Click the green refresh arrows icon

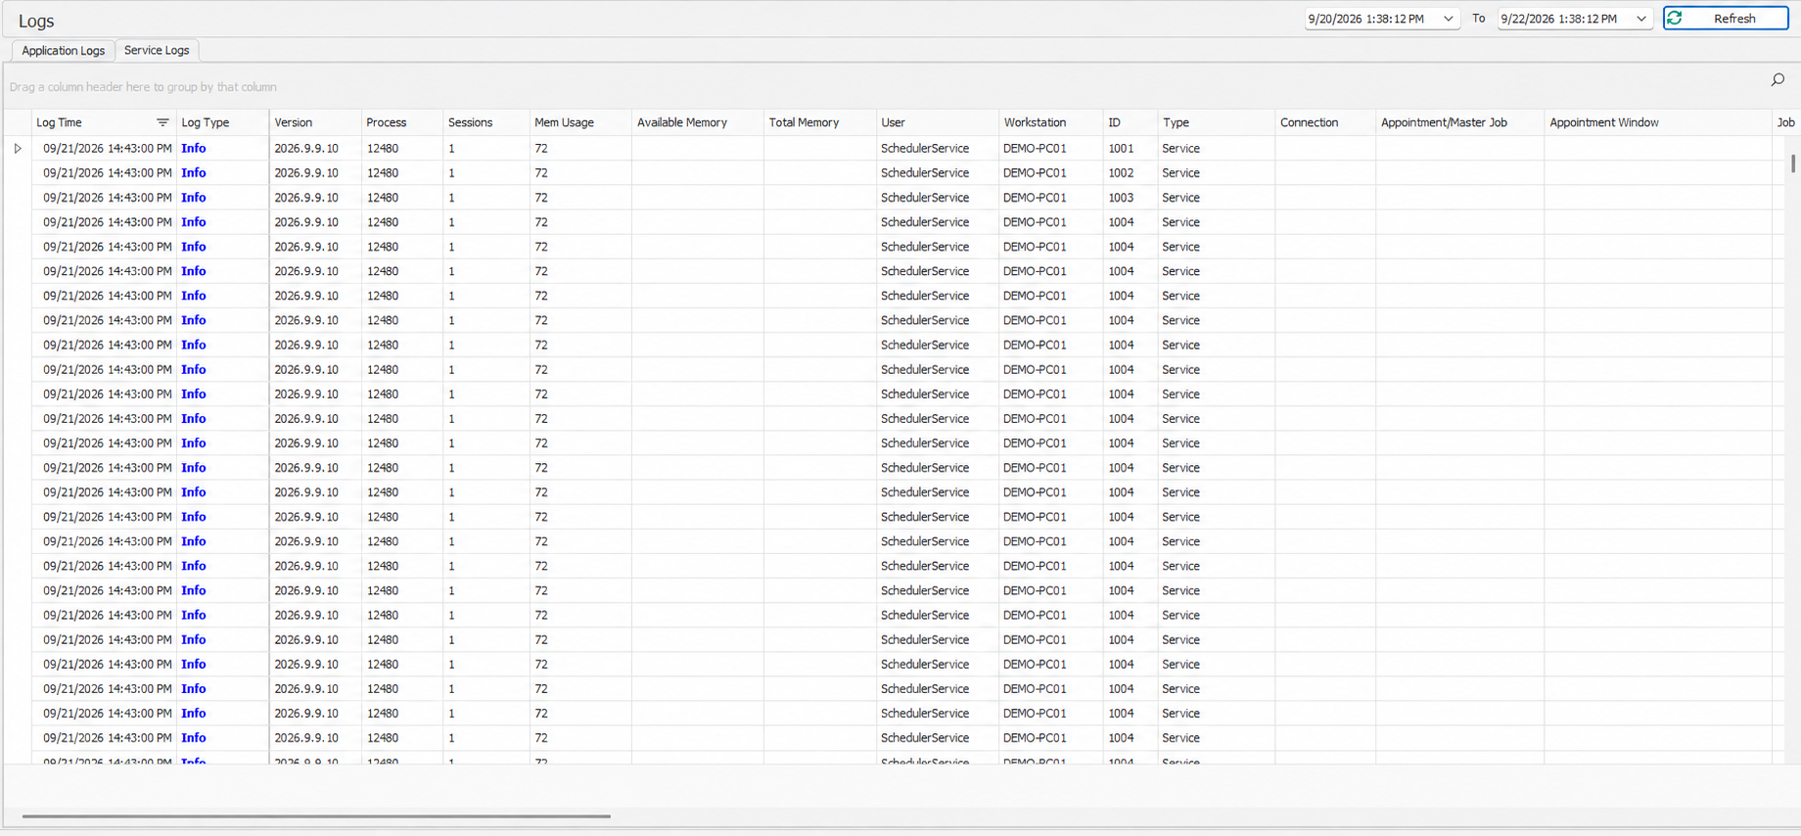1675,19
